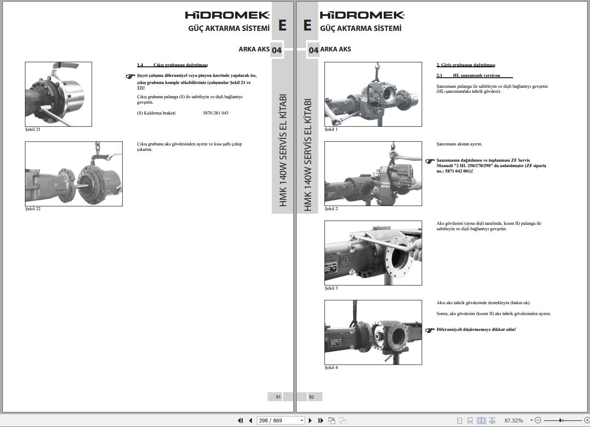The height and width of the screenshot is (427, 590).
Task: Go to the next page
Action: coord(310,420)
